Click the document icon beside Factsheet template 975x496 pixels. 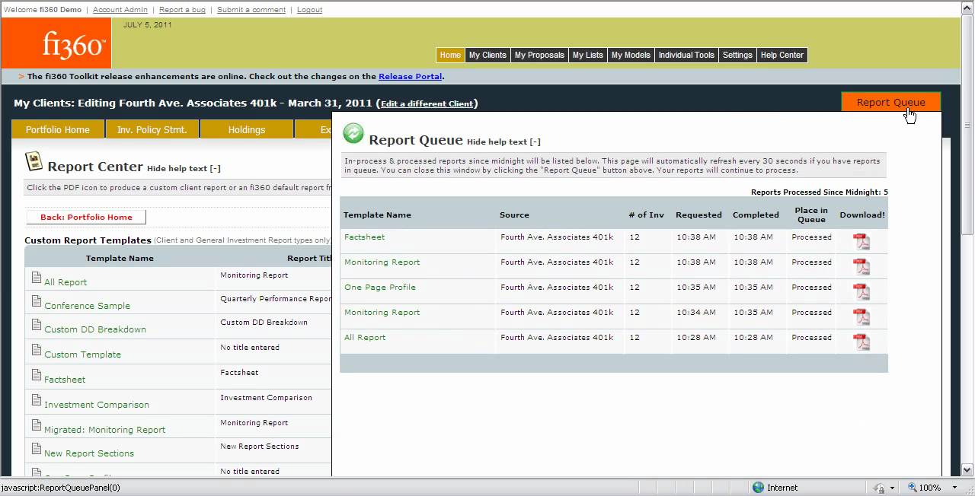coord(36,375)
